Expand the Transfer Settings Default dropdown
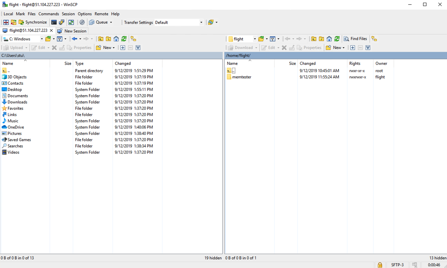The height and width of the screenshot is (268, 447). [201, 22]
